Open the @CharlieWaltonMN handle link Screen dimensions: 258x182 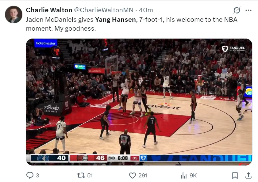click(x=104, y=10)
